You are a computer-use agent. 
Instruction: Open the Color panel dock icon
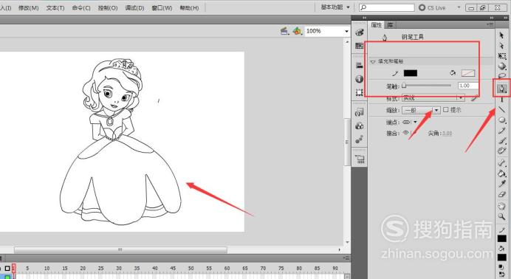360,32
